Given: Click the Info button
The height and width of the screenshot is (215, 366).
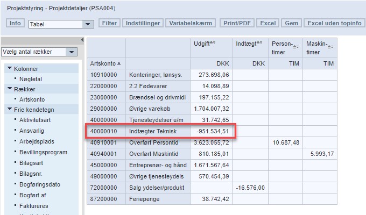Looking at the screenshot, I should coord(15,23).
